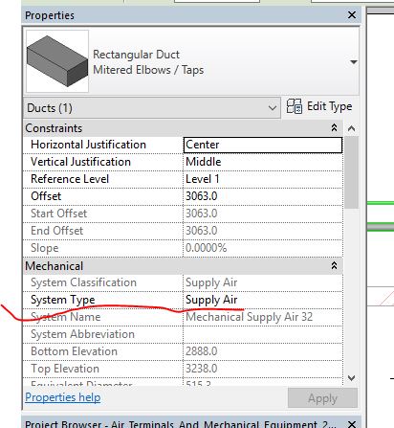394x428 pixels.
Task: Click the properties list scrollbar thumb
Action: [351, 172]
